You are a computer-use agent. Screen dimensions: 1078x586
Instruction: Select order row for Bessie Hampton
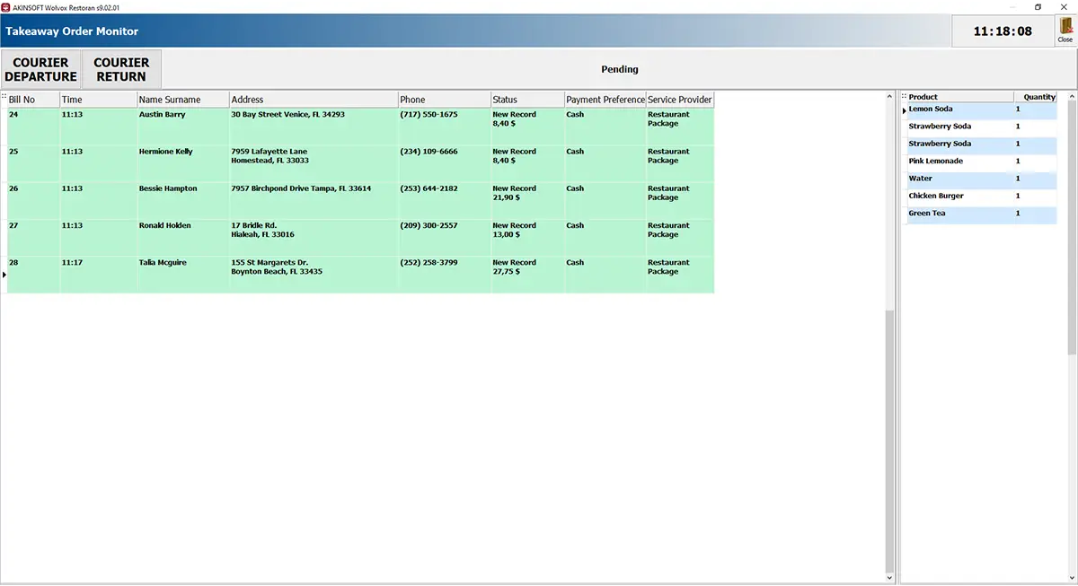tap(360, 201)
